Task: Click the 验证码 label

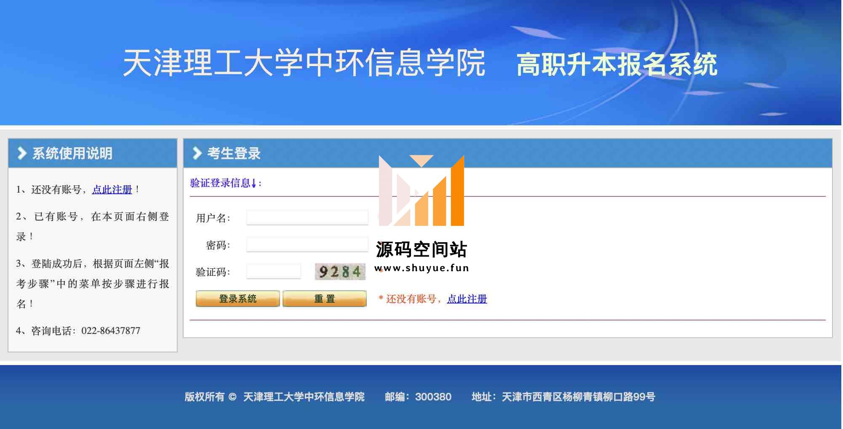Action: [213, 272]
